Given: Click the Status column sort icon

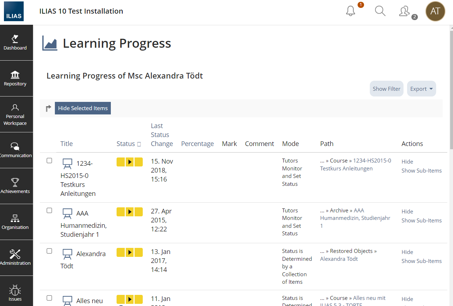Looking at the screenshot, I should 139,144.
